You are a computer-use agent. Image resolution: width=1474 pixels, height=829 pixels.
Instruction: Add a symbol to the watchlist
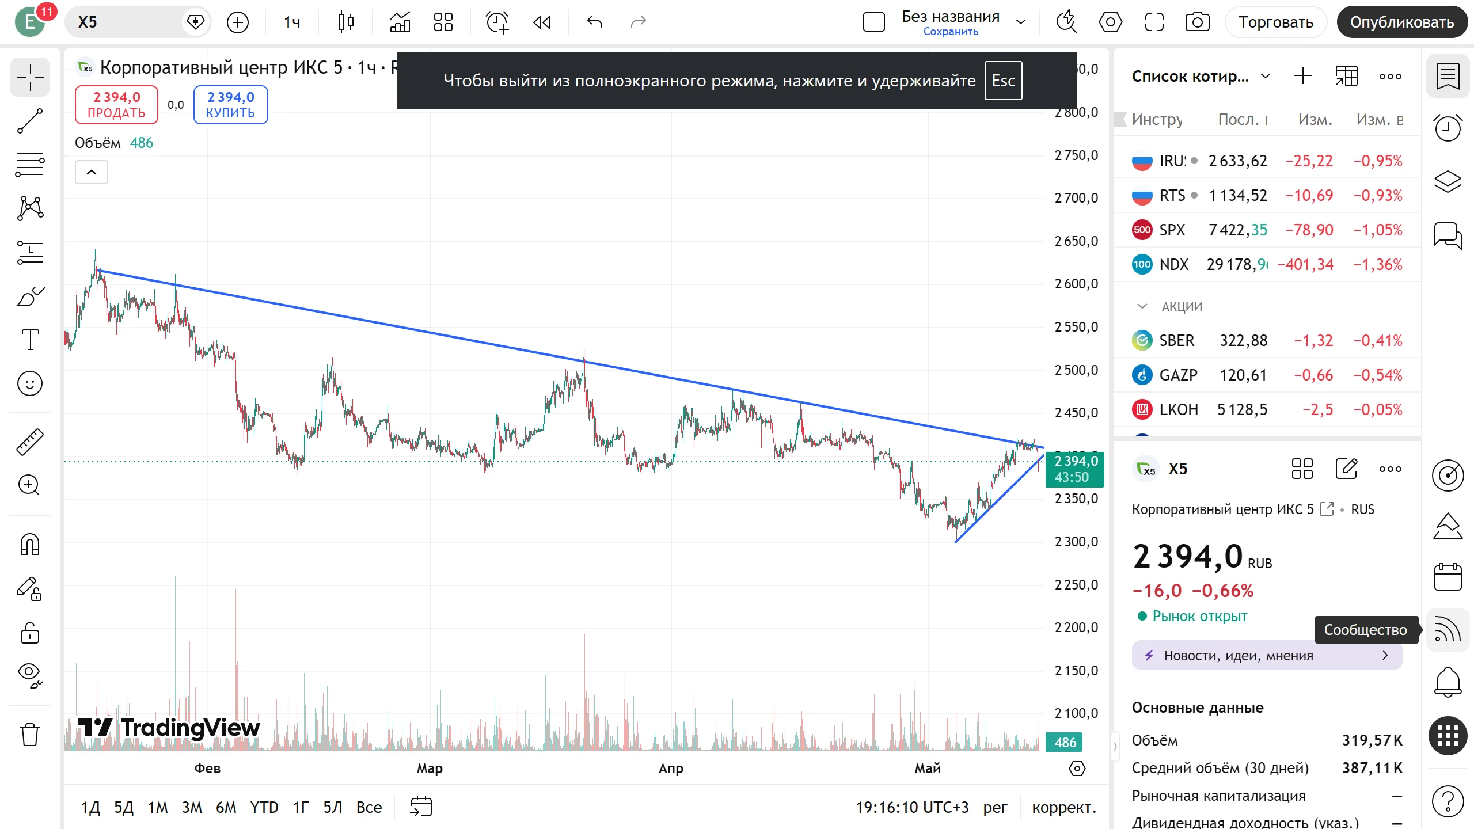tap(1303, 76)
